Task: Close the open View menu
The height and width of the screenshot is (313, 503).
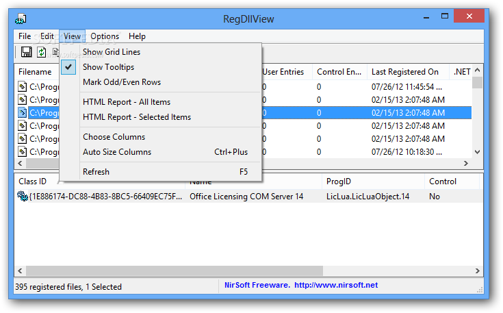Action: click(72, 36)
